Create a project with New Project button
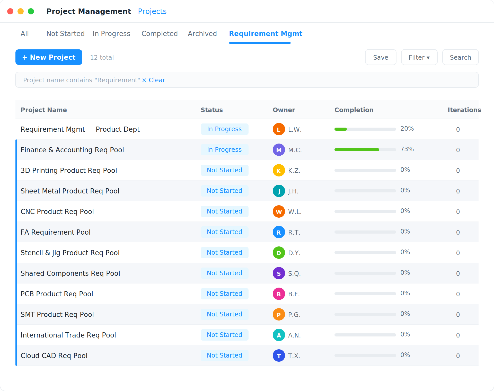494x391 pixels. [49, 57]
